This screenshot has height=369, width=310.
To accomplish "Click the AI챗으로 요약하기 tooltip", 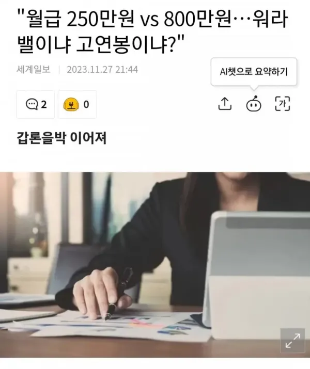I will point(254,72).
